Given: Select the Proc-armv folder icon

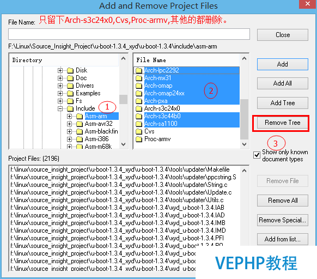Looking at the screenshot, I should (x=139, y=139).
